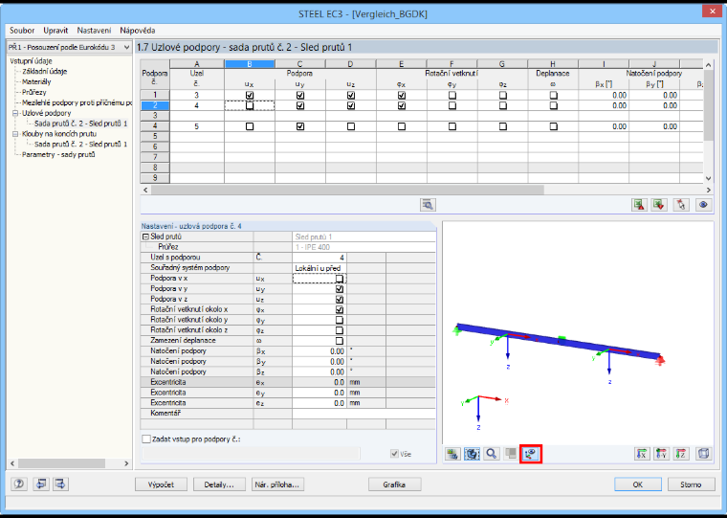Open the Nár. příloha... dialog
This screenshot has height=518, width=727.
[277, 484]
